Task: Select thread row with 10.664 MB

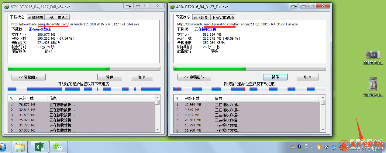Action: point(247,105)
